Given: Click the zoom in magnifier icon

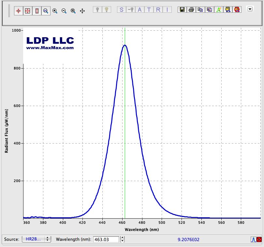Looking at the screenshot, I should pyautogui.click(x=55, y=11).
